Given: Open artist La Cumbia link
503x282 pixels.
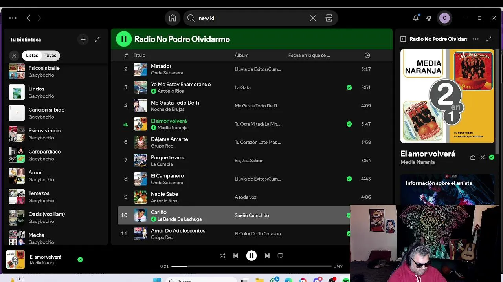Looking at the screenshot, I should click(x=162, y=164).
